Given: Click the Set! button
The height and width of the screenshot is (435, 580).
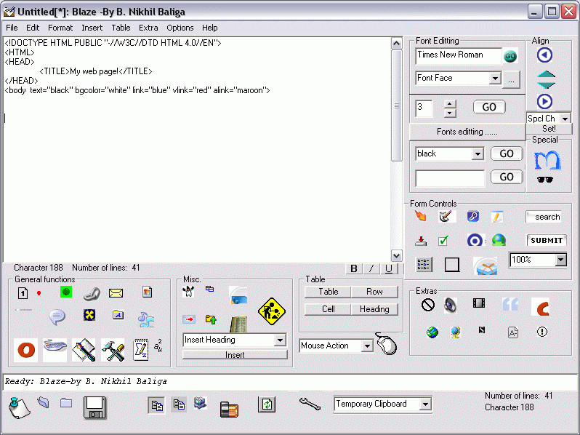Looking at the screenshot, I should (x=549, y=129).
